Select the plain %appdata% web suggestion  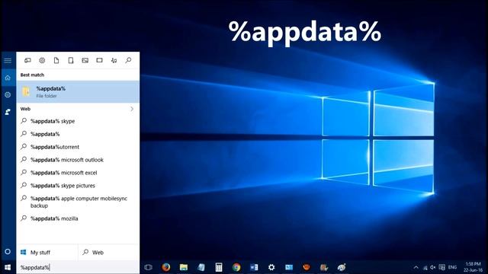point(78,134)
